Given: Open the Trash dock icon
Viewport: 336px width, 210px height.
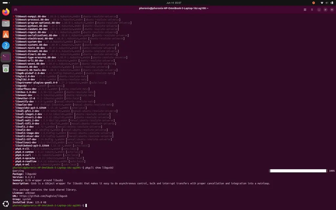Looking at the screenshot, I should tap(6, 69).
